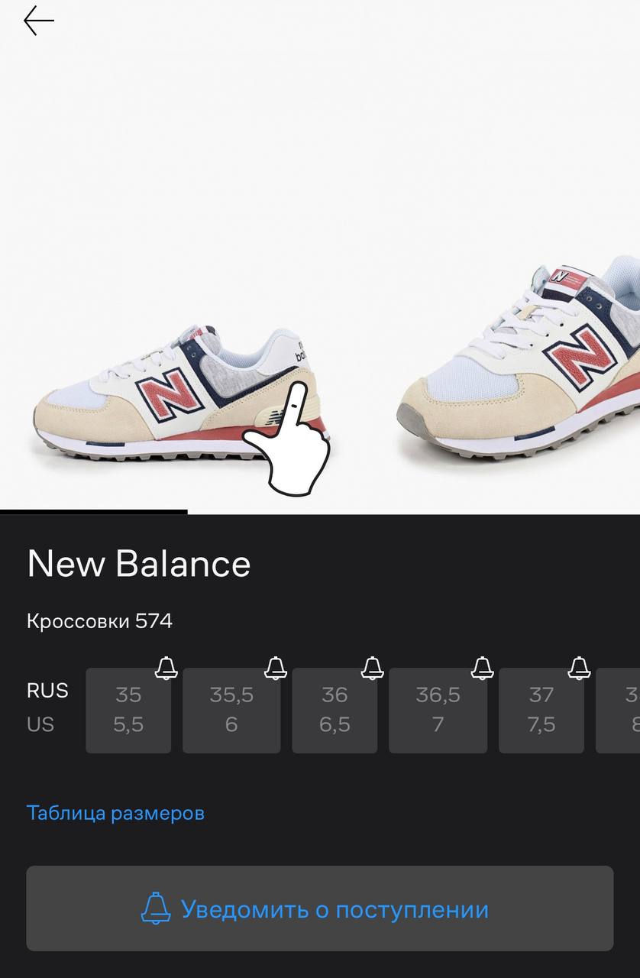Open the Таблица размеров size chart link

[x=115, y=813]
